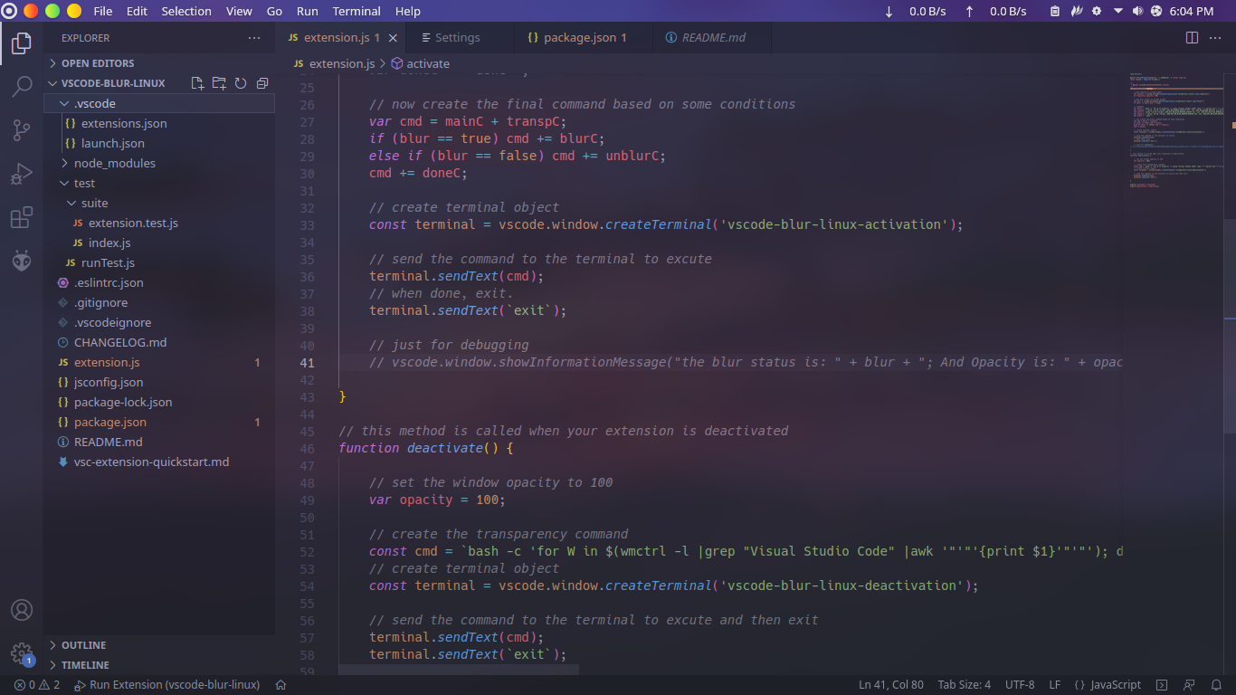Open the Search view in the activity bar
The height and width of the screenshot is (695, 1236).
(21, 87)
